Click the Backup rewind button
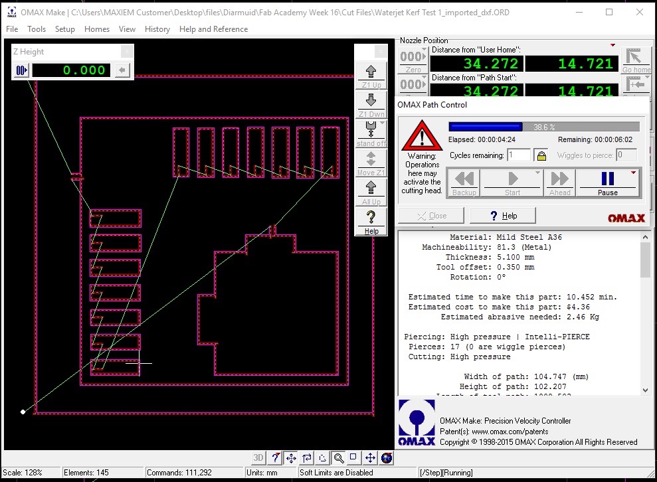Screen dimensions: 657x482 pyautogui.click(x=464, y=183)
